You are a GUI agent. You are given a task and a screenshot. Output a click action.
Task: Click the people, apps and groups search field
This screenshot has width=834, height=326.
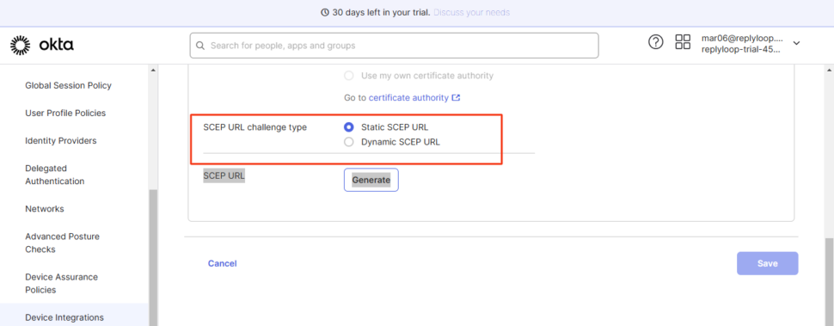[394, 46]
